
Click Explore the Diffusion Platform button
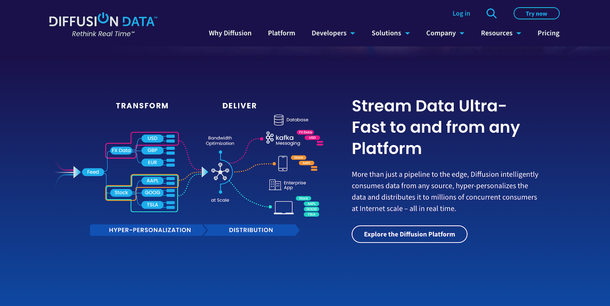click(x=409, y=234)
